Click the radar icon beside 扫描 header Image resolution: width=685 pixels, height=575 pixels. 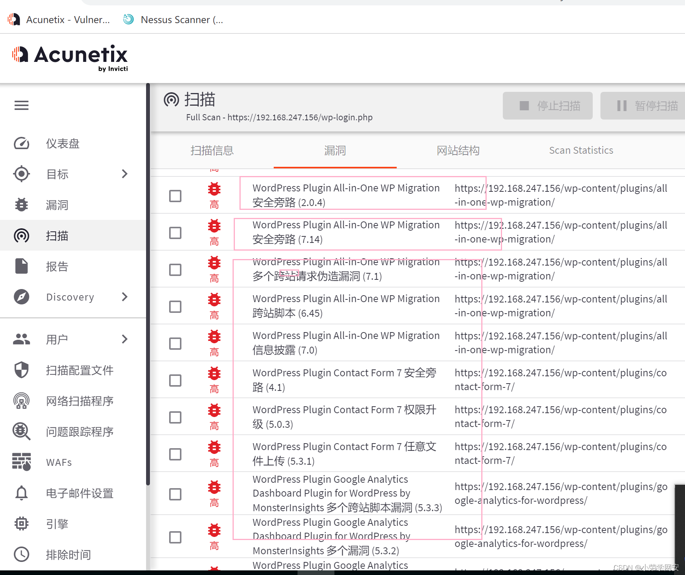tap(171, 100)
